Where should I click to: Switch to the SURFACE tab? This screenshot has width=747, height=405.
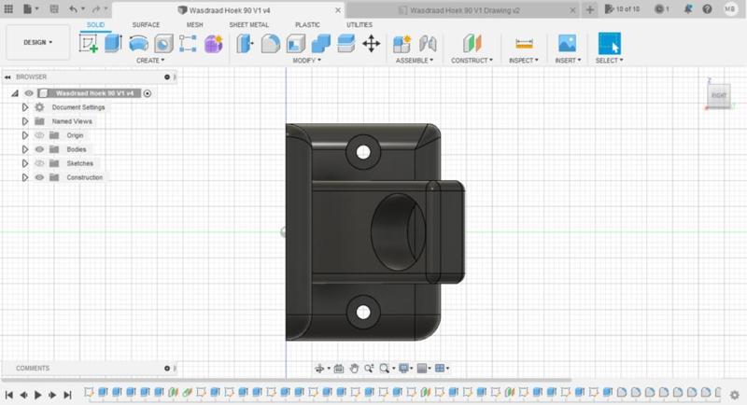point(146,25)
